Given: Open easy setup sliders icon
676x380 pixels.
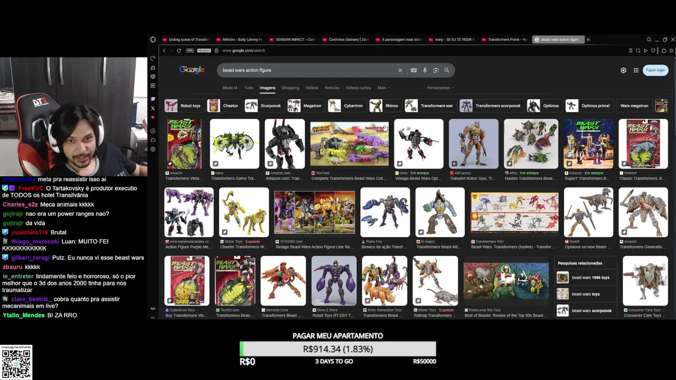Looking at the screenshot, I should (x=671, y=51).
